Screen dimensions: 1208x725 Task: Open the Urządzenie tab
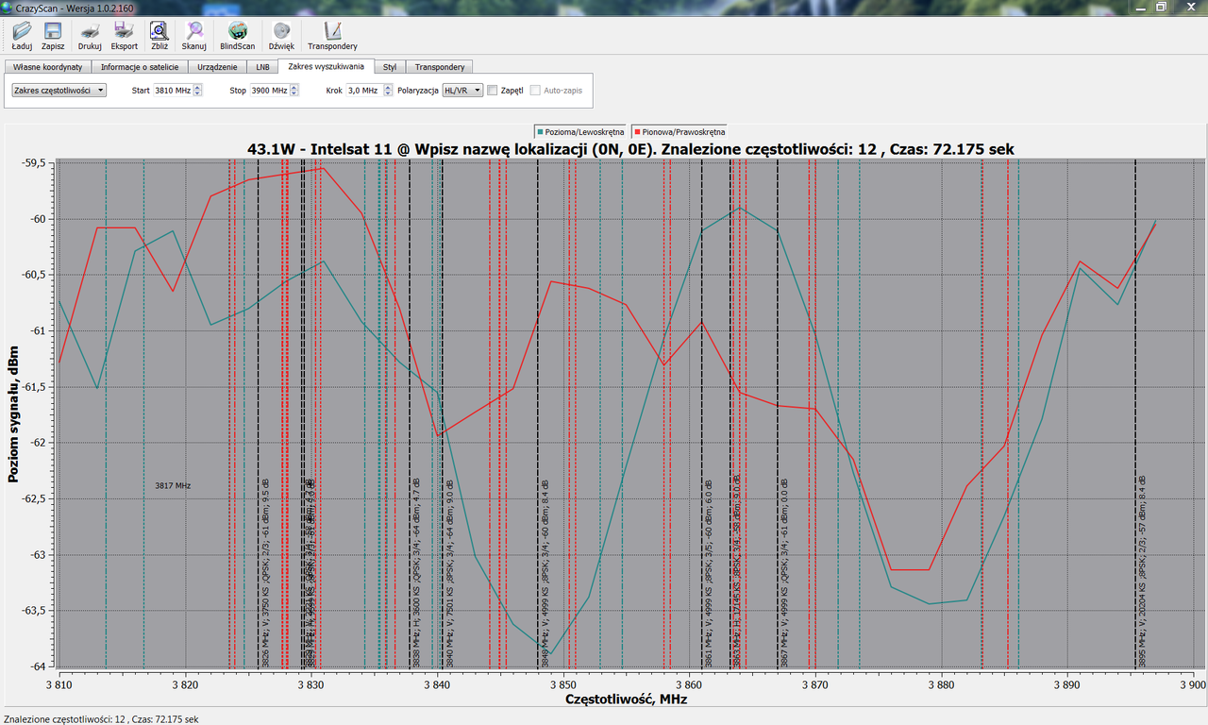click(x=217, y=67)
